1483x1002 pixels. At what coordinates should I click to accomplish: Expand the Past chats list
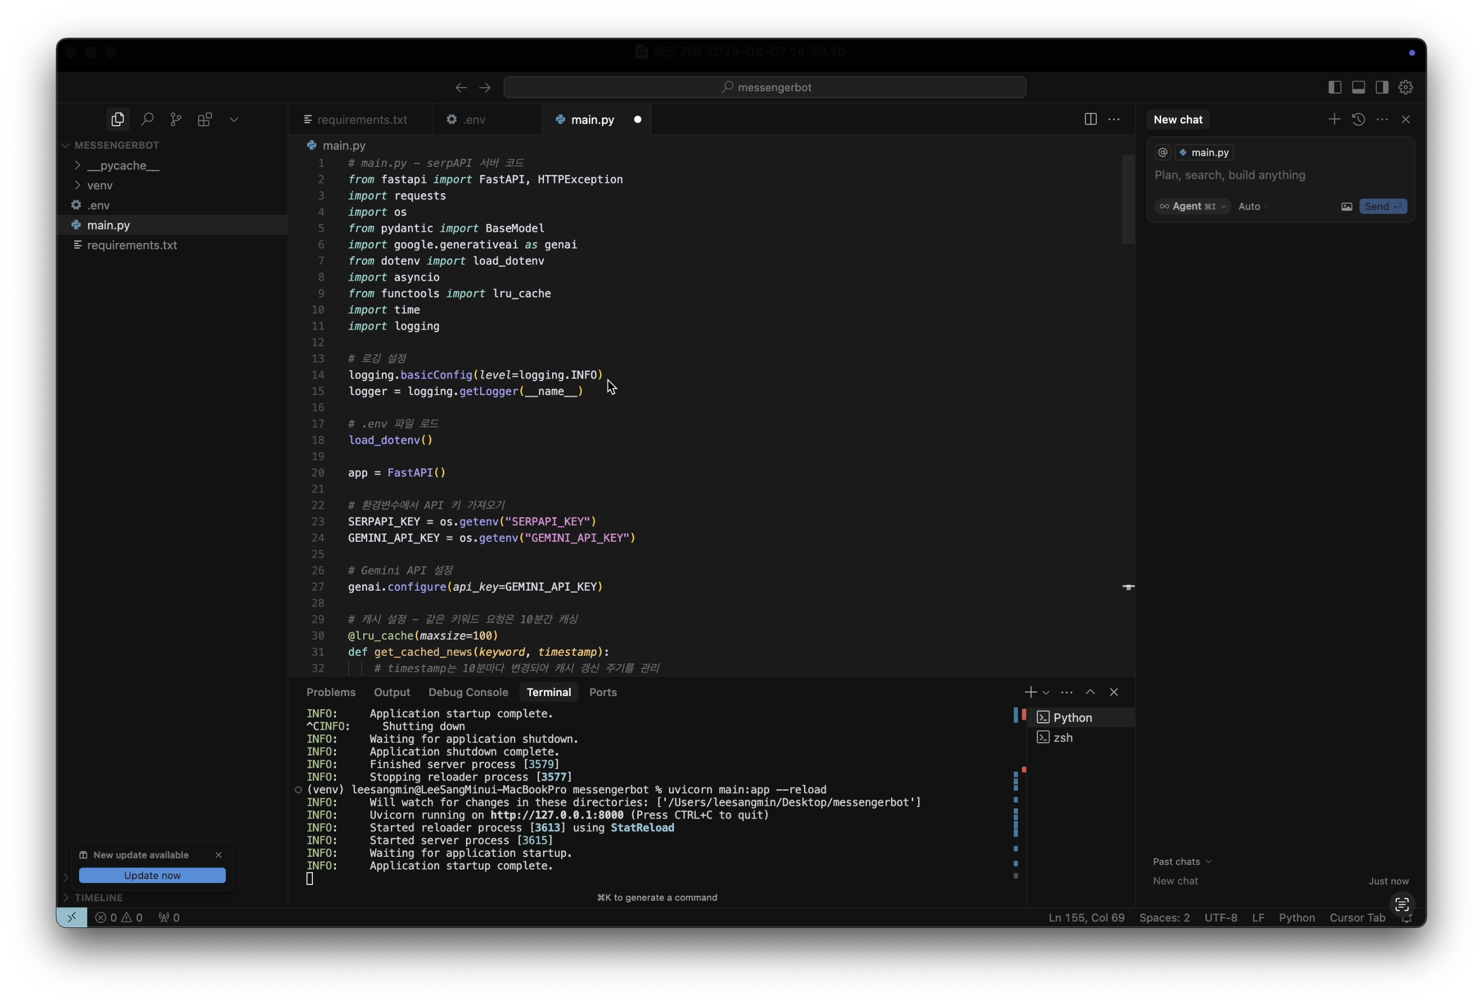(1181, 861)
